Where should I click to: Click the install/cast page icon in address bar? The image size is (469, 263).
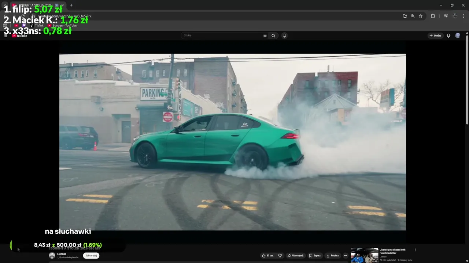coord(405,16)
